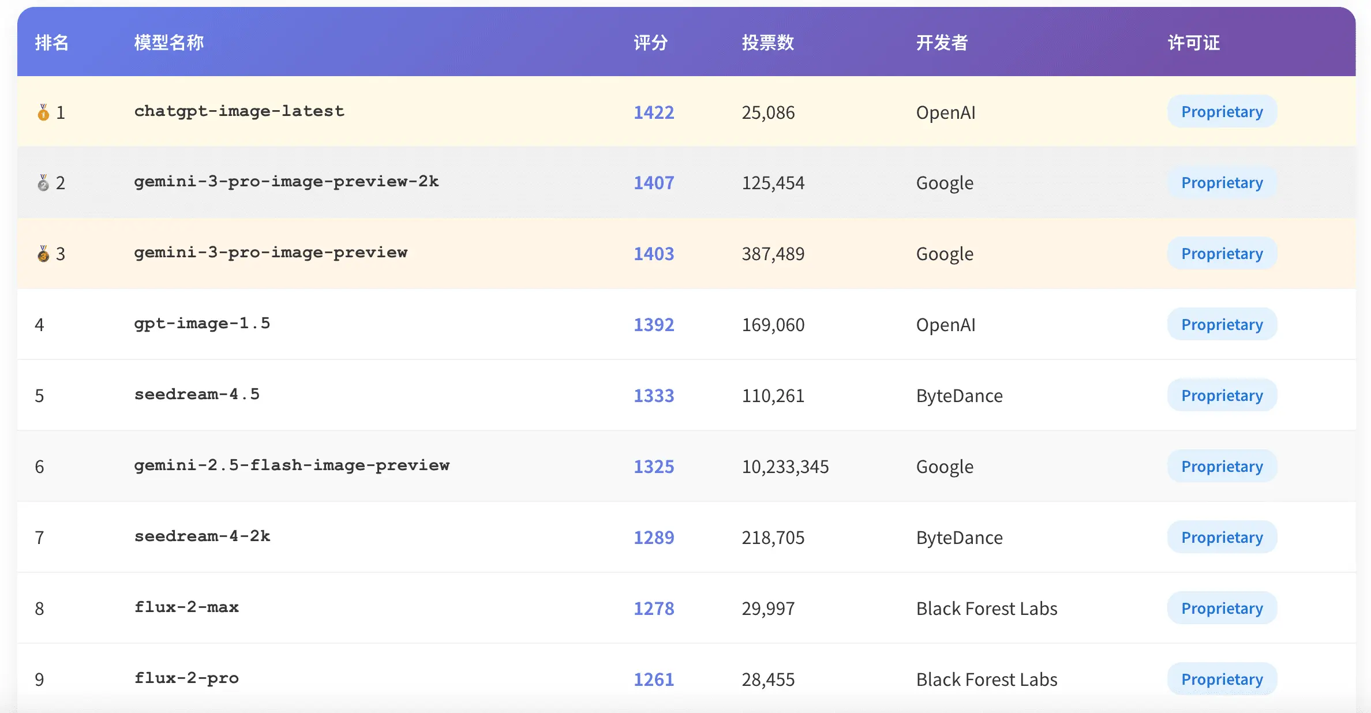Viewport: 1371px width, 713px height.
Task: Click the Black Forest Labs cell for flux-2-max
Action: click(x=987, y=609)
